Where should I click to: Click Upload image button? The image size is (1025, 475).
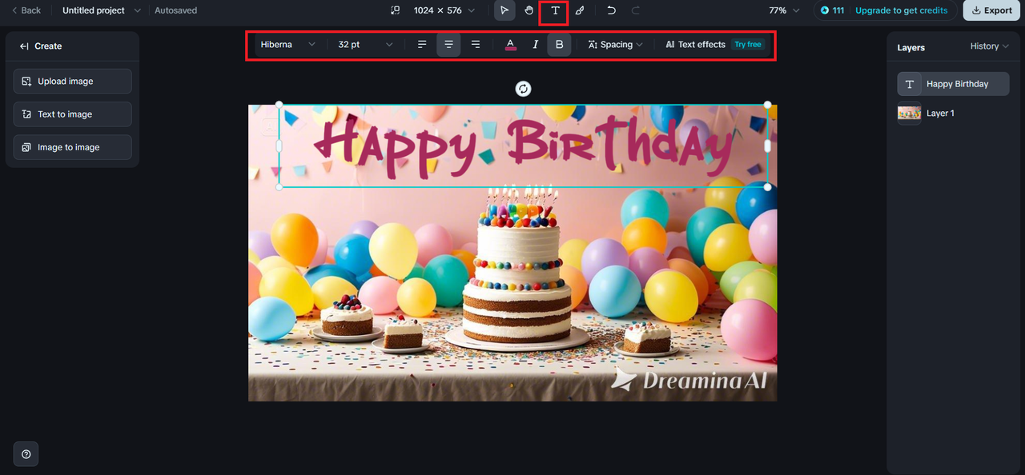pyautogui.click(x=72, y=82)
